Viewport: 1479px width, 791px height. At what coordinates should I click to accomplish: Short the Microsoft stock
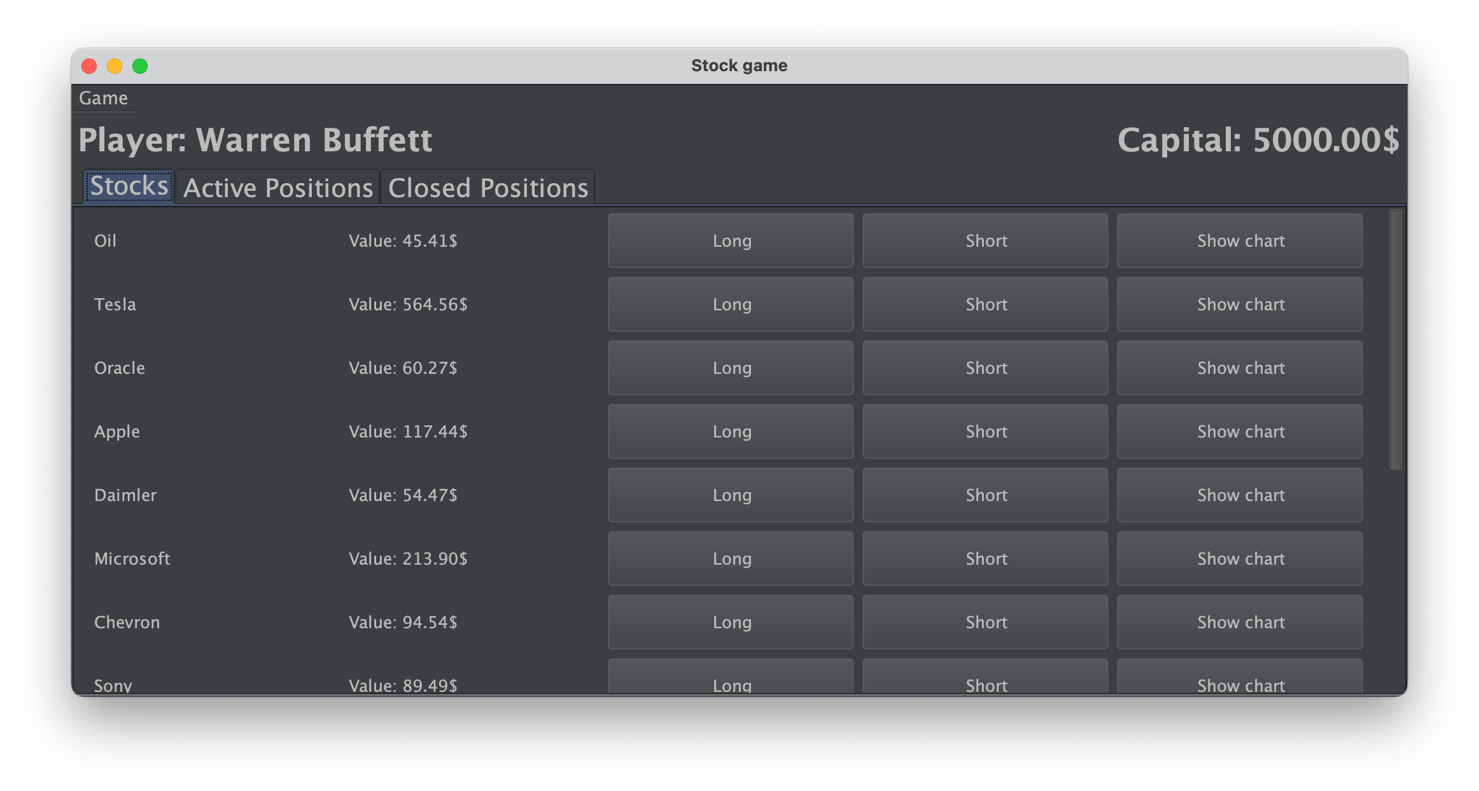985,558
